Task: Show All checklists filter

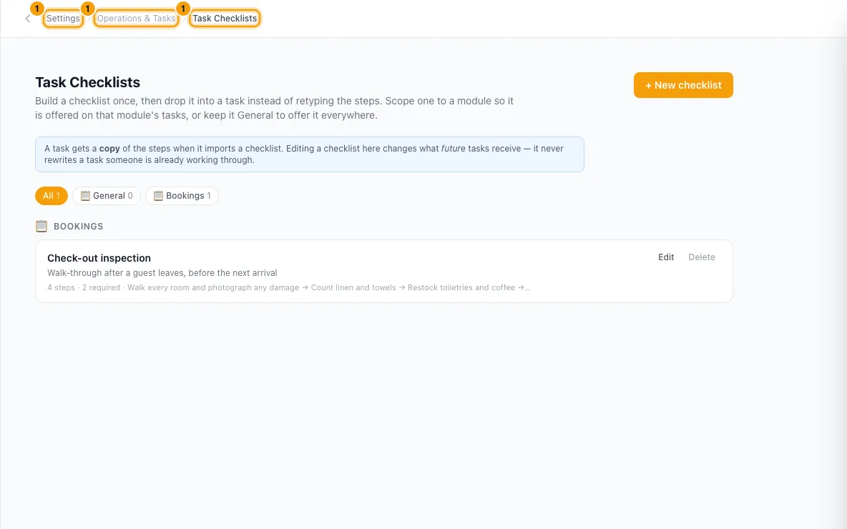Action: [x=52, y=195]
